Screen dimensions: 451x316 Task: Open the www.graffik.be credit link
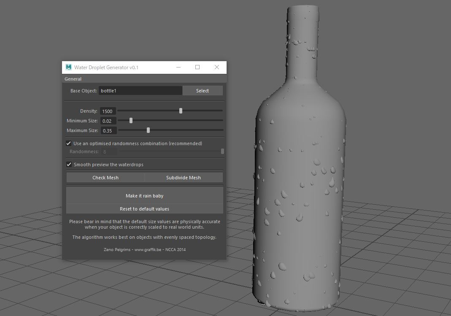(147, 249)
